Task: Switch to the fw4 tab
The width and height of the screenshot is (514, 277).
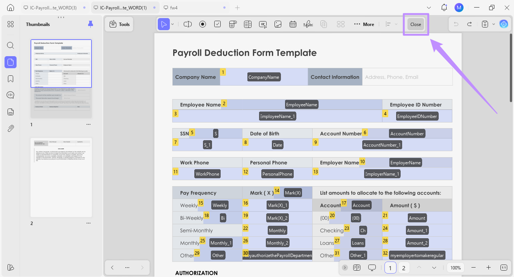Action: click(195, 8)
